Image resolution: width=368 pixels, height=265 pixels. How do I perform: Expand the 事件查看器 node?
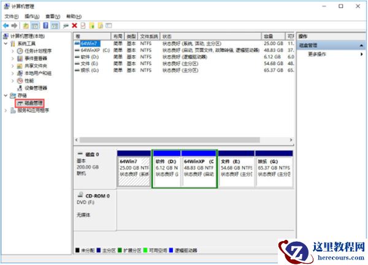(13, 58)
